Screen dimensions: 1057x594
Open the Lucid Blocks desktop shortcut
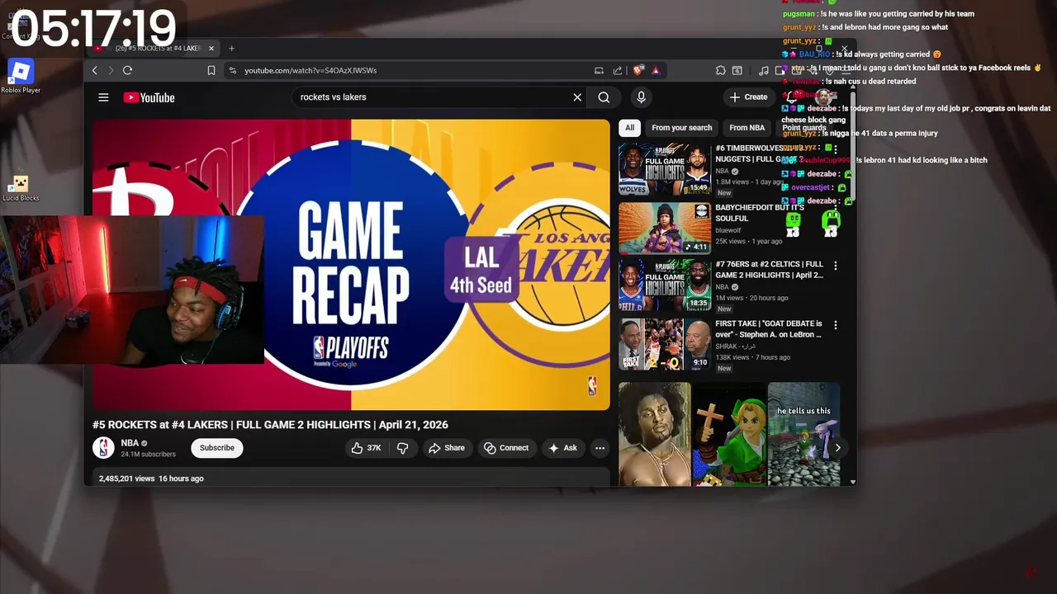[21, 188]
